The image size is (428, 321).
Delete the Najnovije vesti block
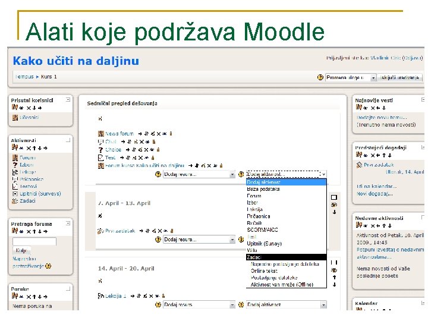[373, 108]
